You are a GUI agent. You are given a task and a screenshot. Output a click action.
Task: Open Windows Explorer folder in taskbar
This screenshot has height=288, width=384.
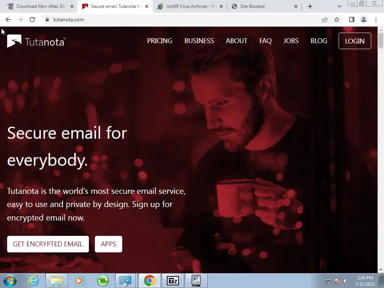(57, 280)
